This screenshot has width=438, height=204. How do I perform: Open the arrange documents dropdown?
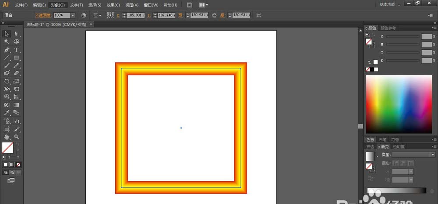tap(204, 5)
